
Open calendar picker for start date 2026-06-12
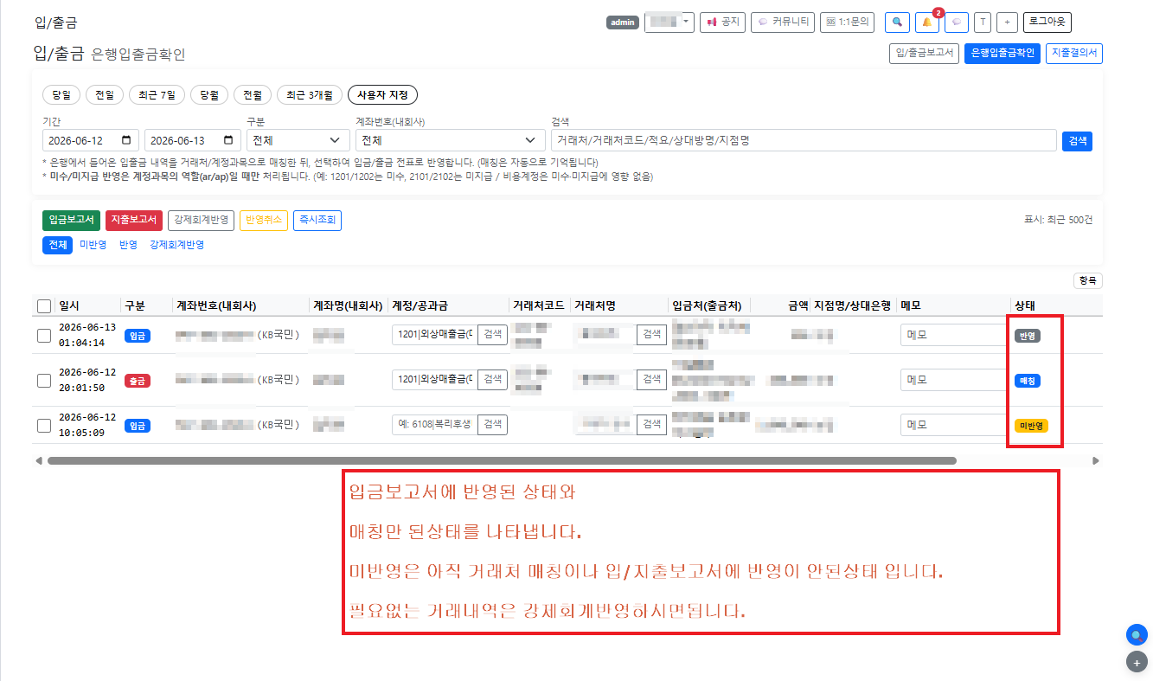pyautogui.click(x=126, y=140)
